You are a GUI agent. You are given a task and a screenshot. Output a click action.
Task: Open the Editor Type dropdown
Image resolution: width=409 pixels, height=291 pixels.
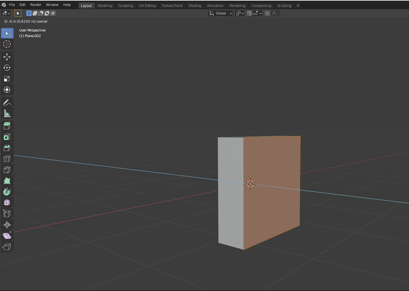6,13
